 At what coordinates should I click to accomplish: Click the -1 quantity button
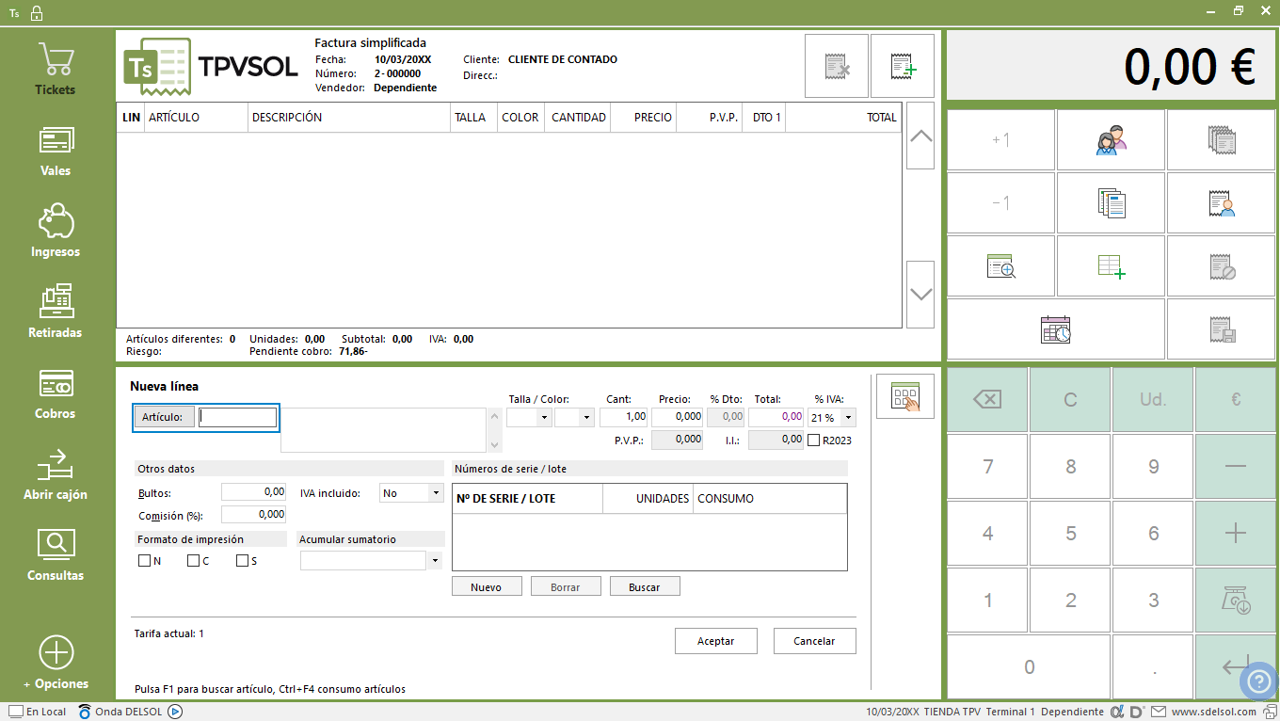[1000, 203]
